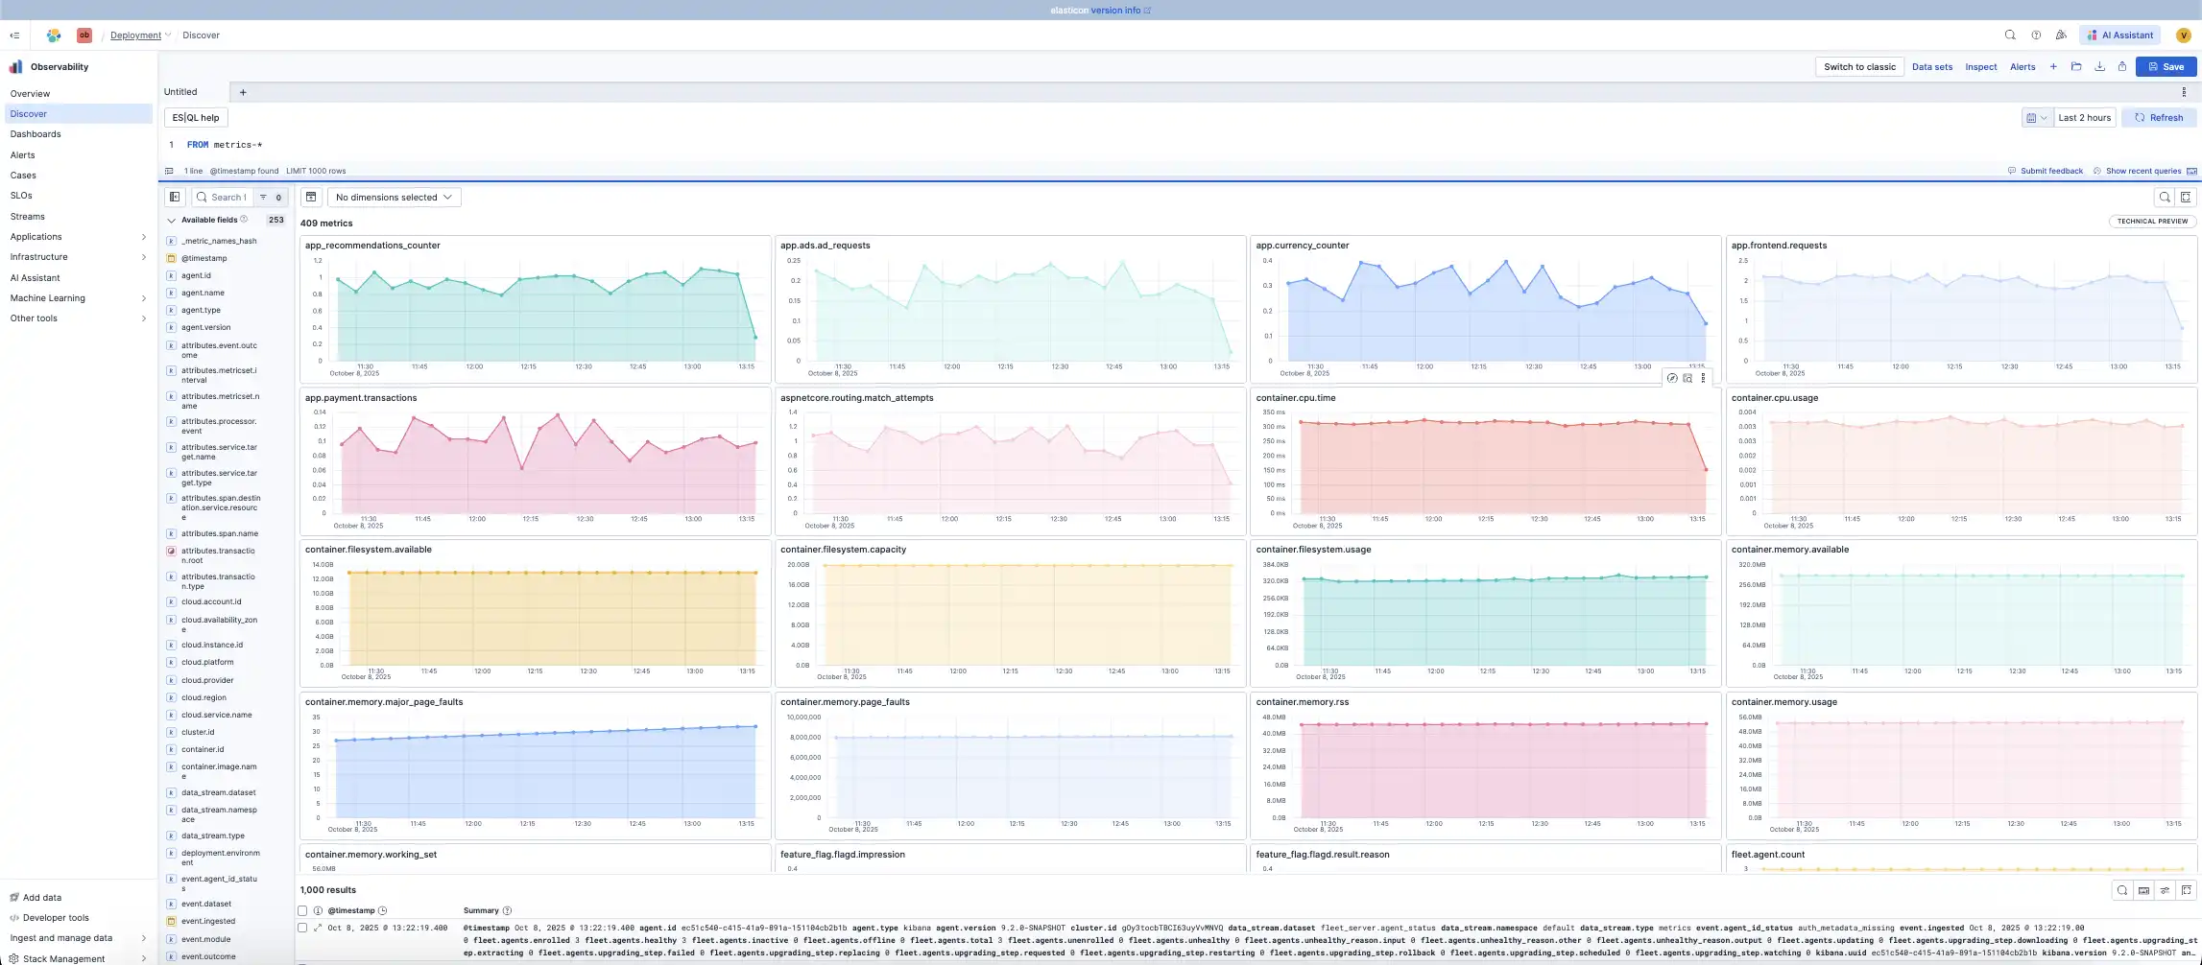Switch to the Discover navigation item

pos(29,113)
